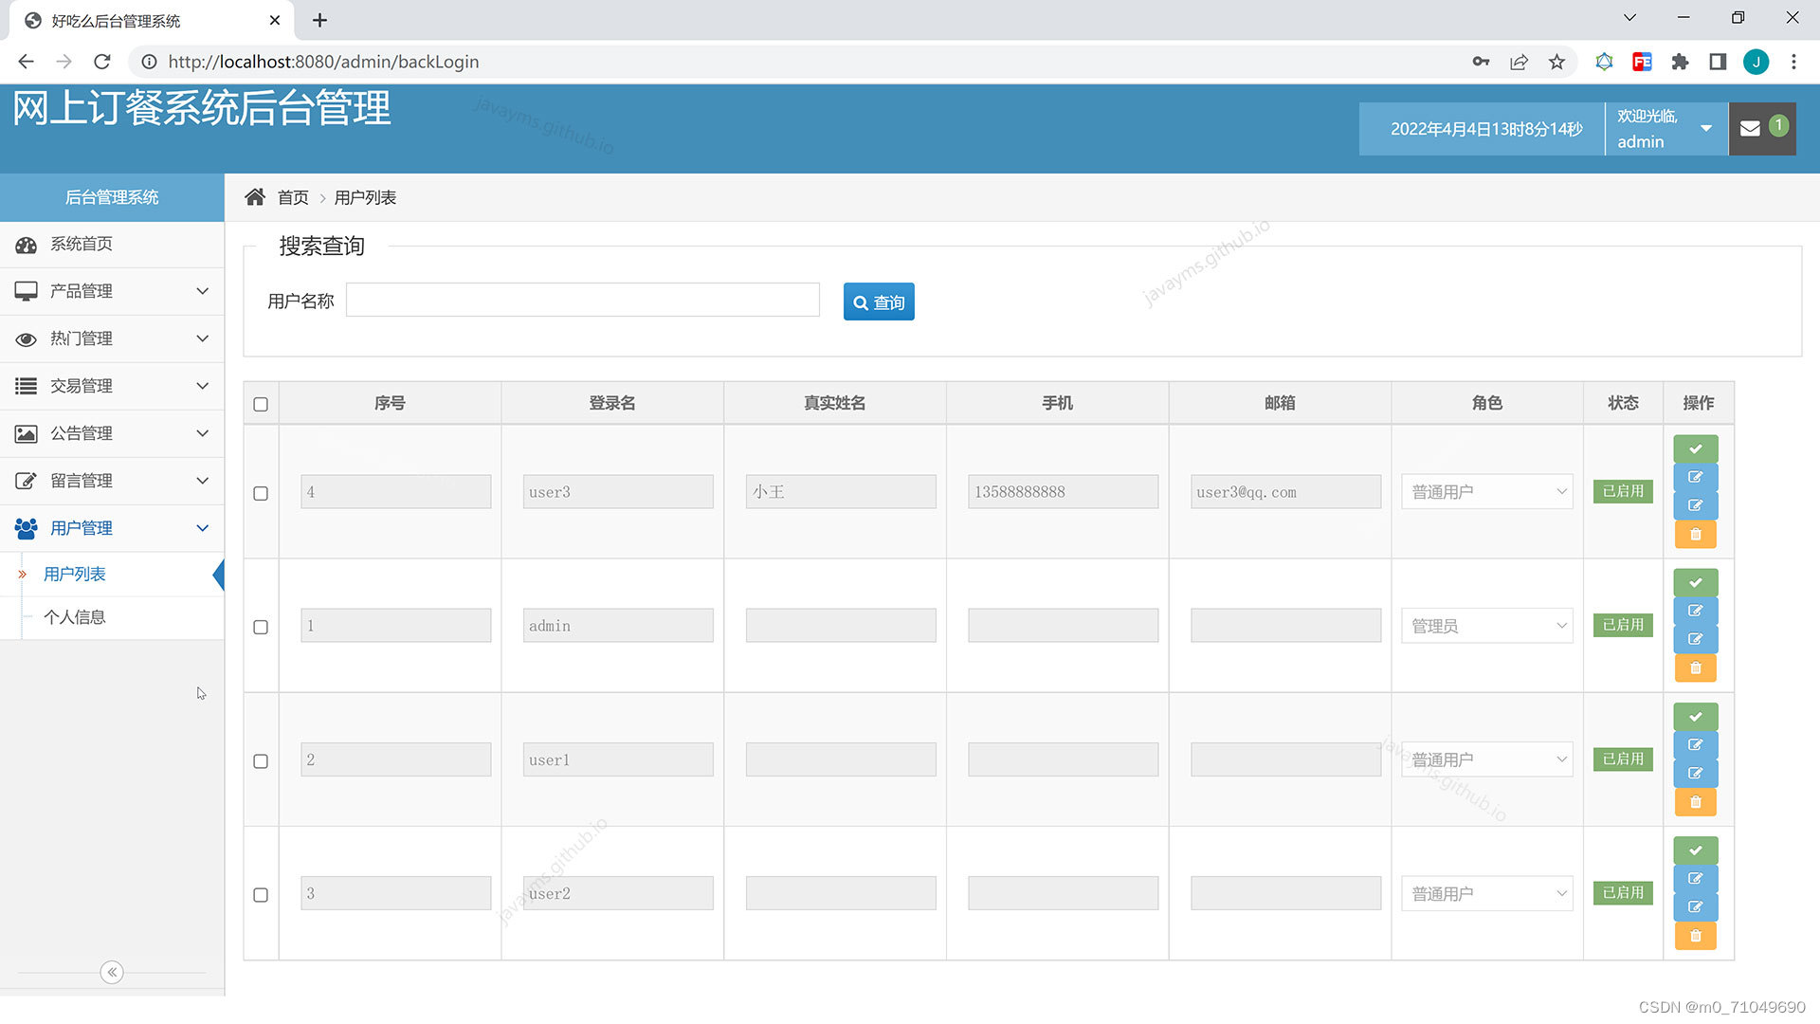Viewport: 1820px width, 1024px height.
Task: Click the first blue edit icon in user3 row
Action: tap(1695, 477)
